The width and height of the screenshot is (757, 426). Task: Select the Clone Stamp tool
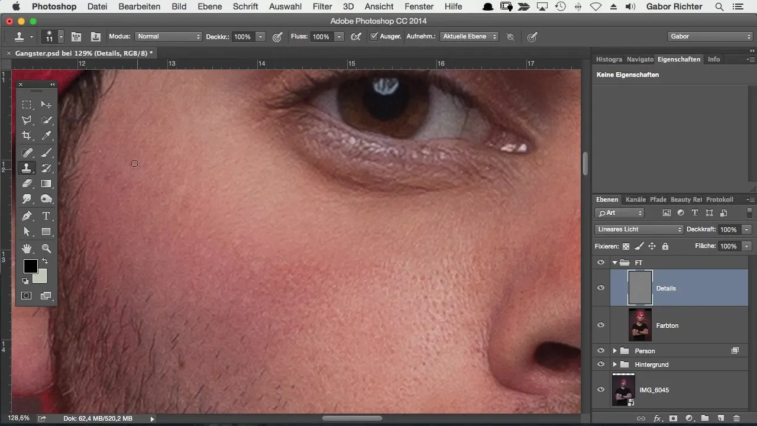pos(27,169)
